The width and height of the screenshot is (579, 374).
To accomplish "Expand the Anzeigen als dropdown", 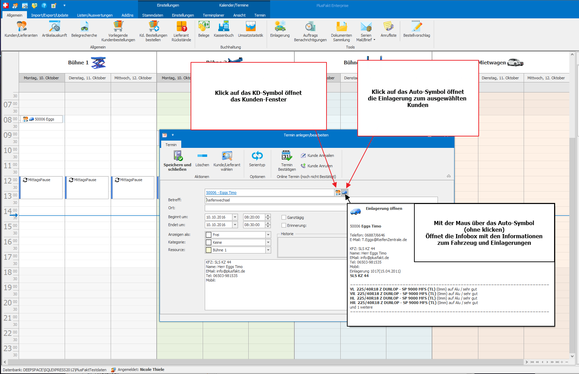I will 268,235.
